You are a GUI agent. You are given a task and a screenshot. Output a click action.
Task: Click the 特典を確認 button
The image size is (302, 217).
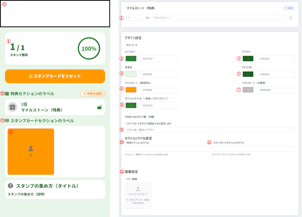(x=93, y=93)
